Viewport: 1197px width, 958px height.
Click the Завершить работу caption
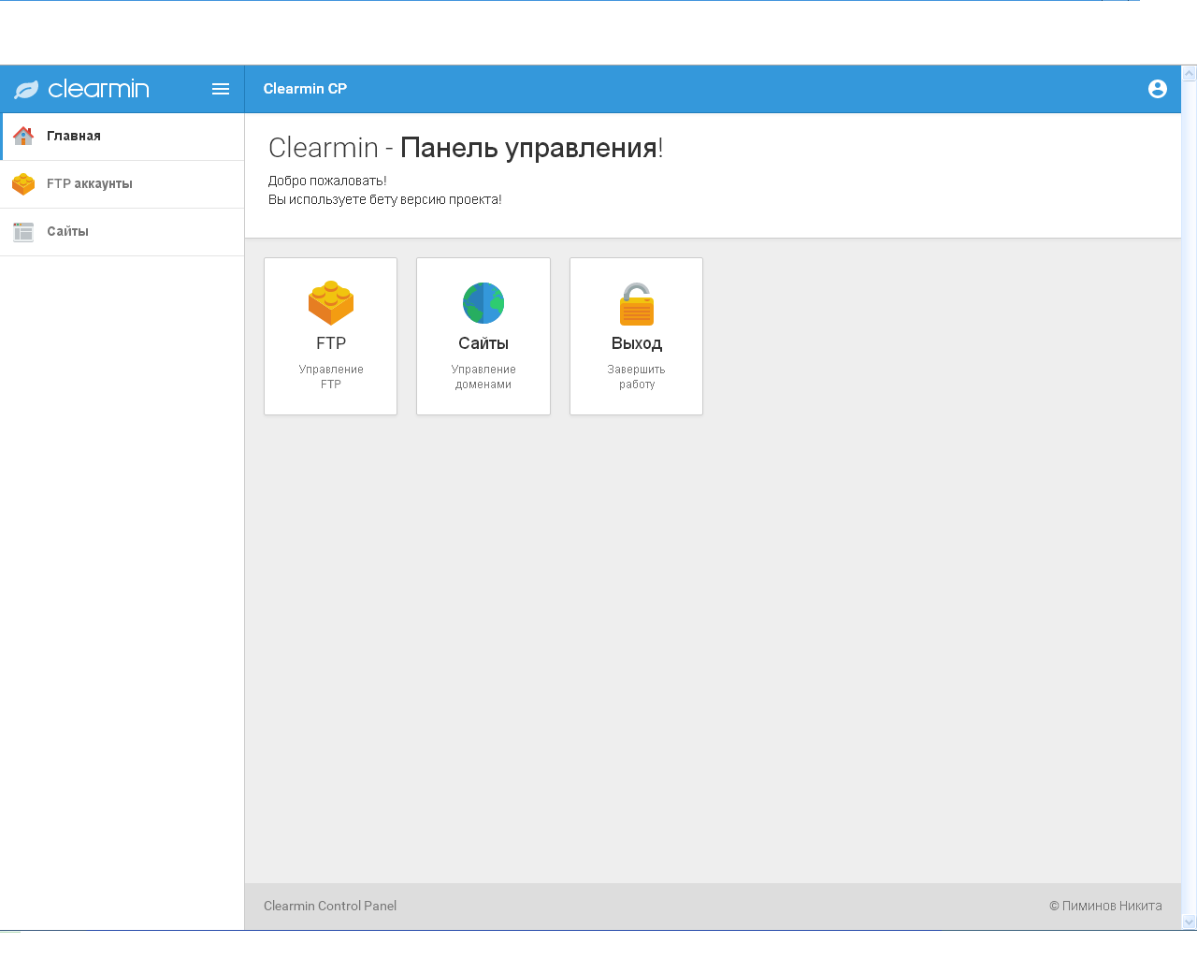[636, 377]
